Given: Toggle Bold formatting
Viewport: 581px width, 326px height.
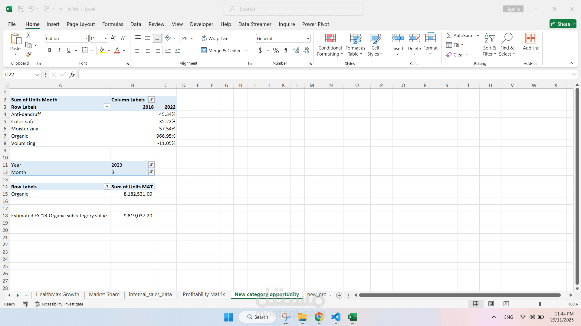Looking at the screenshot, I should (50, 50).
